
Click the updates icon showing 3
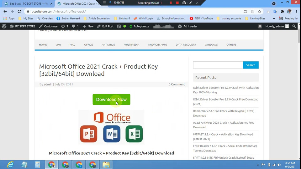(x=65, y=26)
